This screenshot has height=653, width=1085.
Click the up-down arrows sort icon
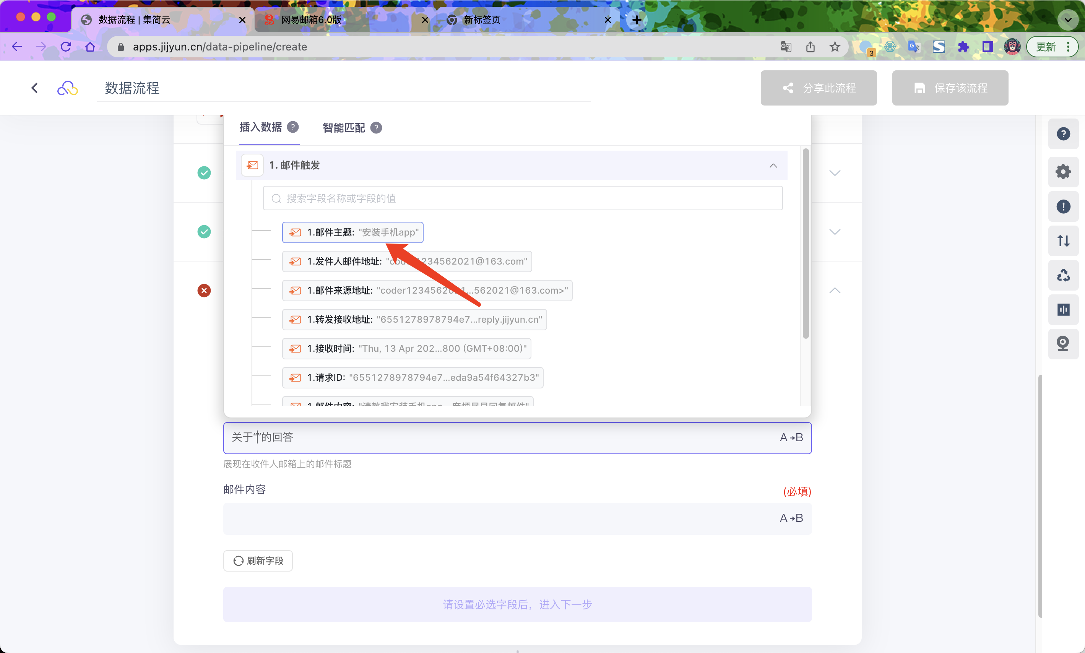click(1063, 241)
